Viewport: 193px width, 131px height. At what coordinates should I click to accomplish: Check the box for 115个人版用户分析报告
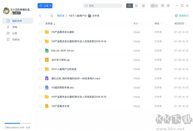(x=41, y=69)
